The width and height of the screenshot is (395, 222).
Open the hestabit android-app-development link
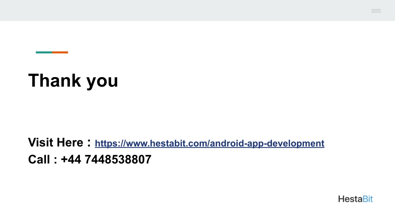click(x=209, y=143)
